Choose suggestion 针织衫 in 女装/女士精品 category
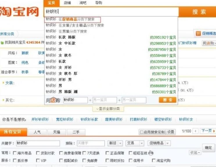This screenshot has width=216, height=167. [x=111, y=25]
